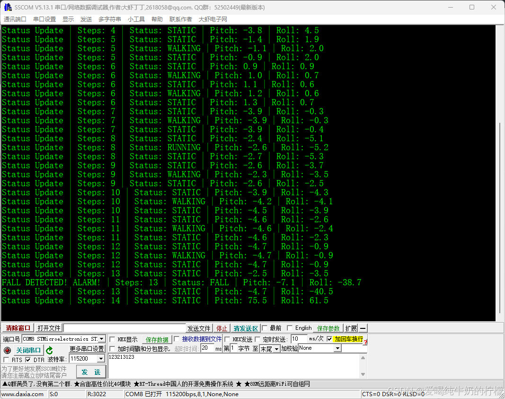Viewport: 505px width, 399px height.
Task: Click the www.daxia.com status bar entry
Action: click(23, 394)
